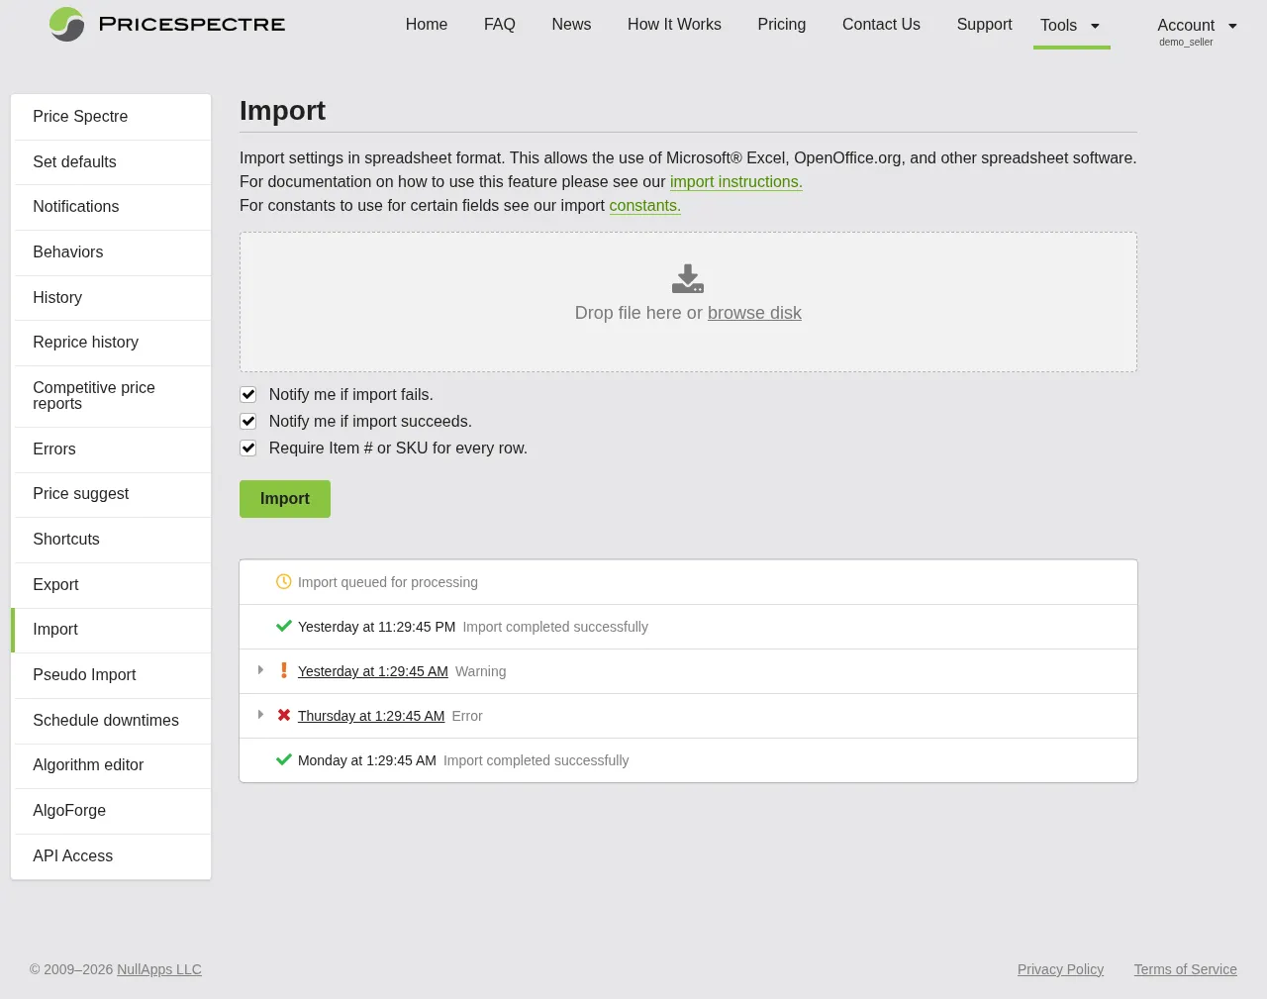Expand the Warning entry from yesterday
1267x999 pixels.
click(260, 670)
